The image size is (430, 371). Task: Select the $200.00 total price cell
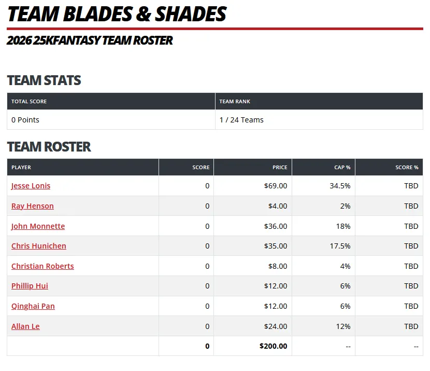tap(253, 346)
